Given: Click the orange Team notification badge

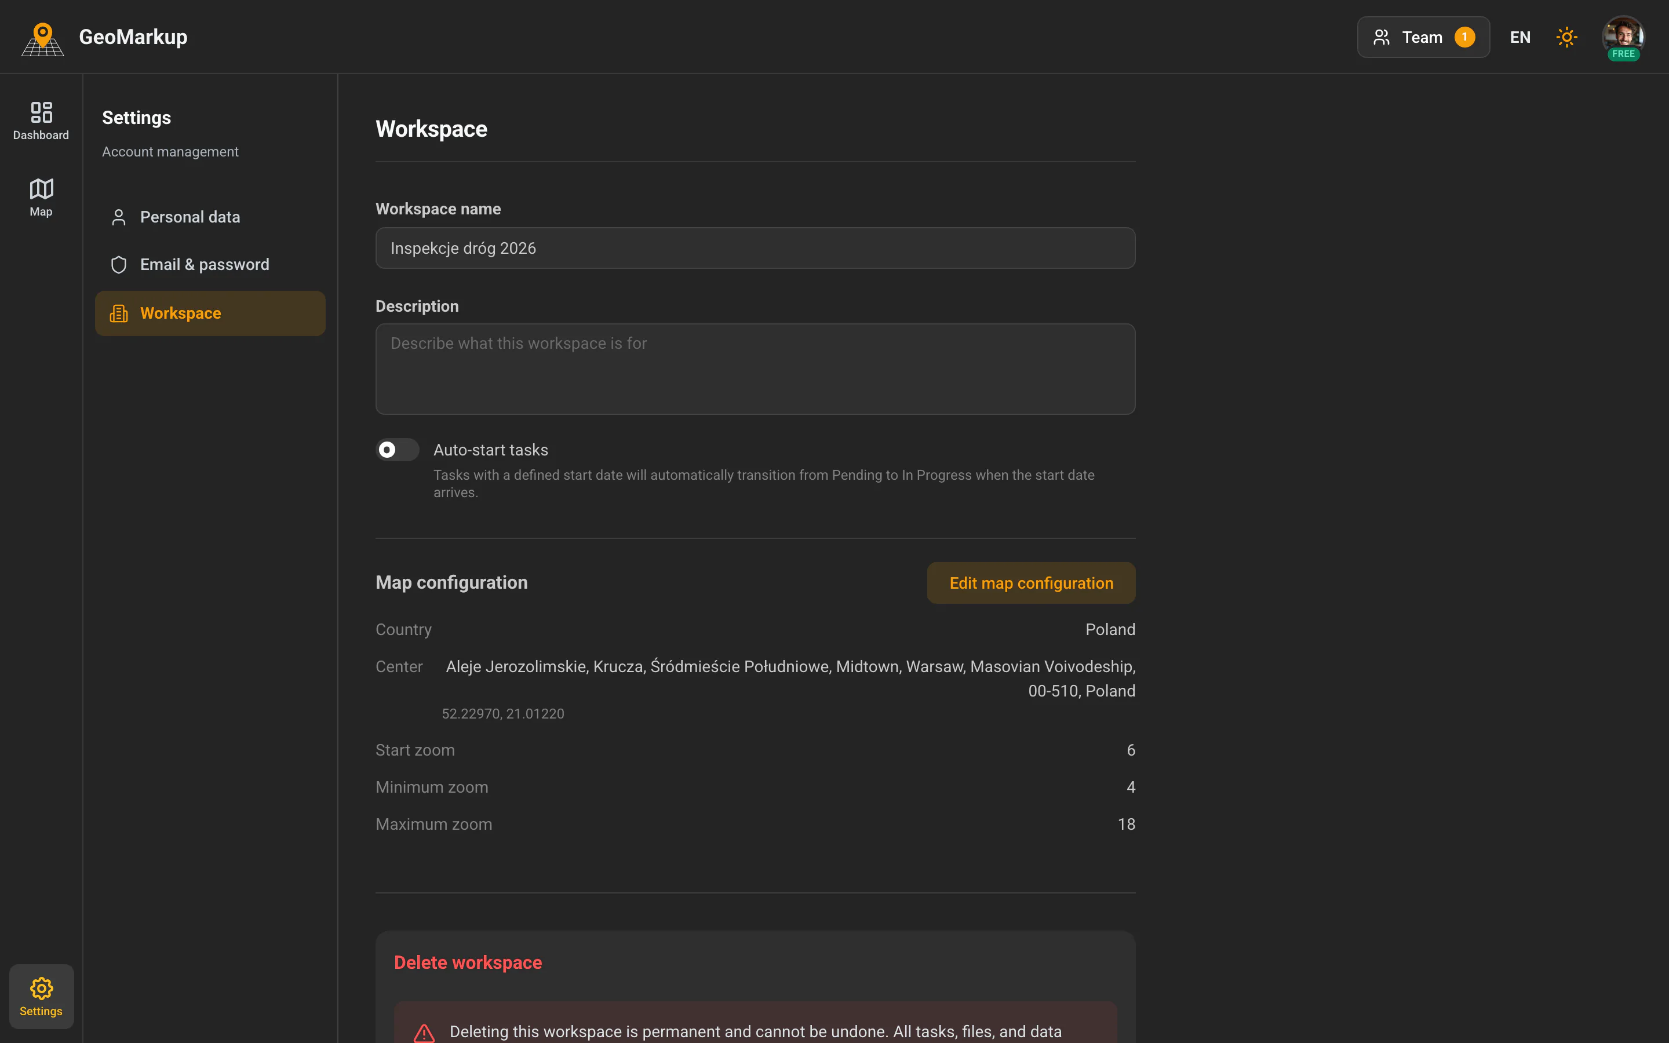Looking at the screenshot, I should click(1465, 37).
